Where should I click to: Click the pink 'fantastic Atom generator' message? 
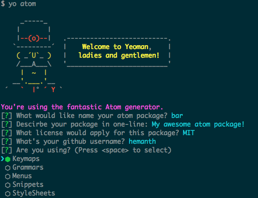click(82, 107)
